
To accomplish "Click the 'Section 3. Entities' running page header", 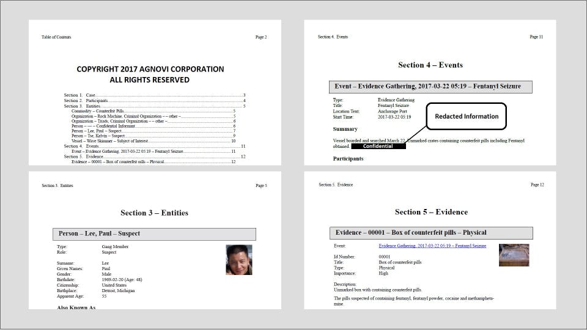I will (x=57, y=186).
